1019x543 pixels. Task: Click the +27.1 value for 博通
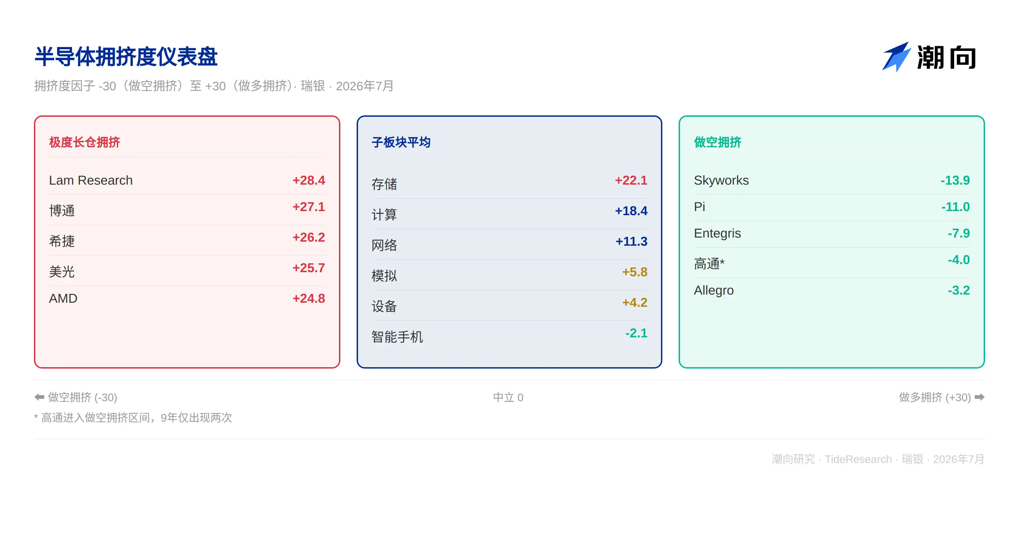click(308, 207)
